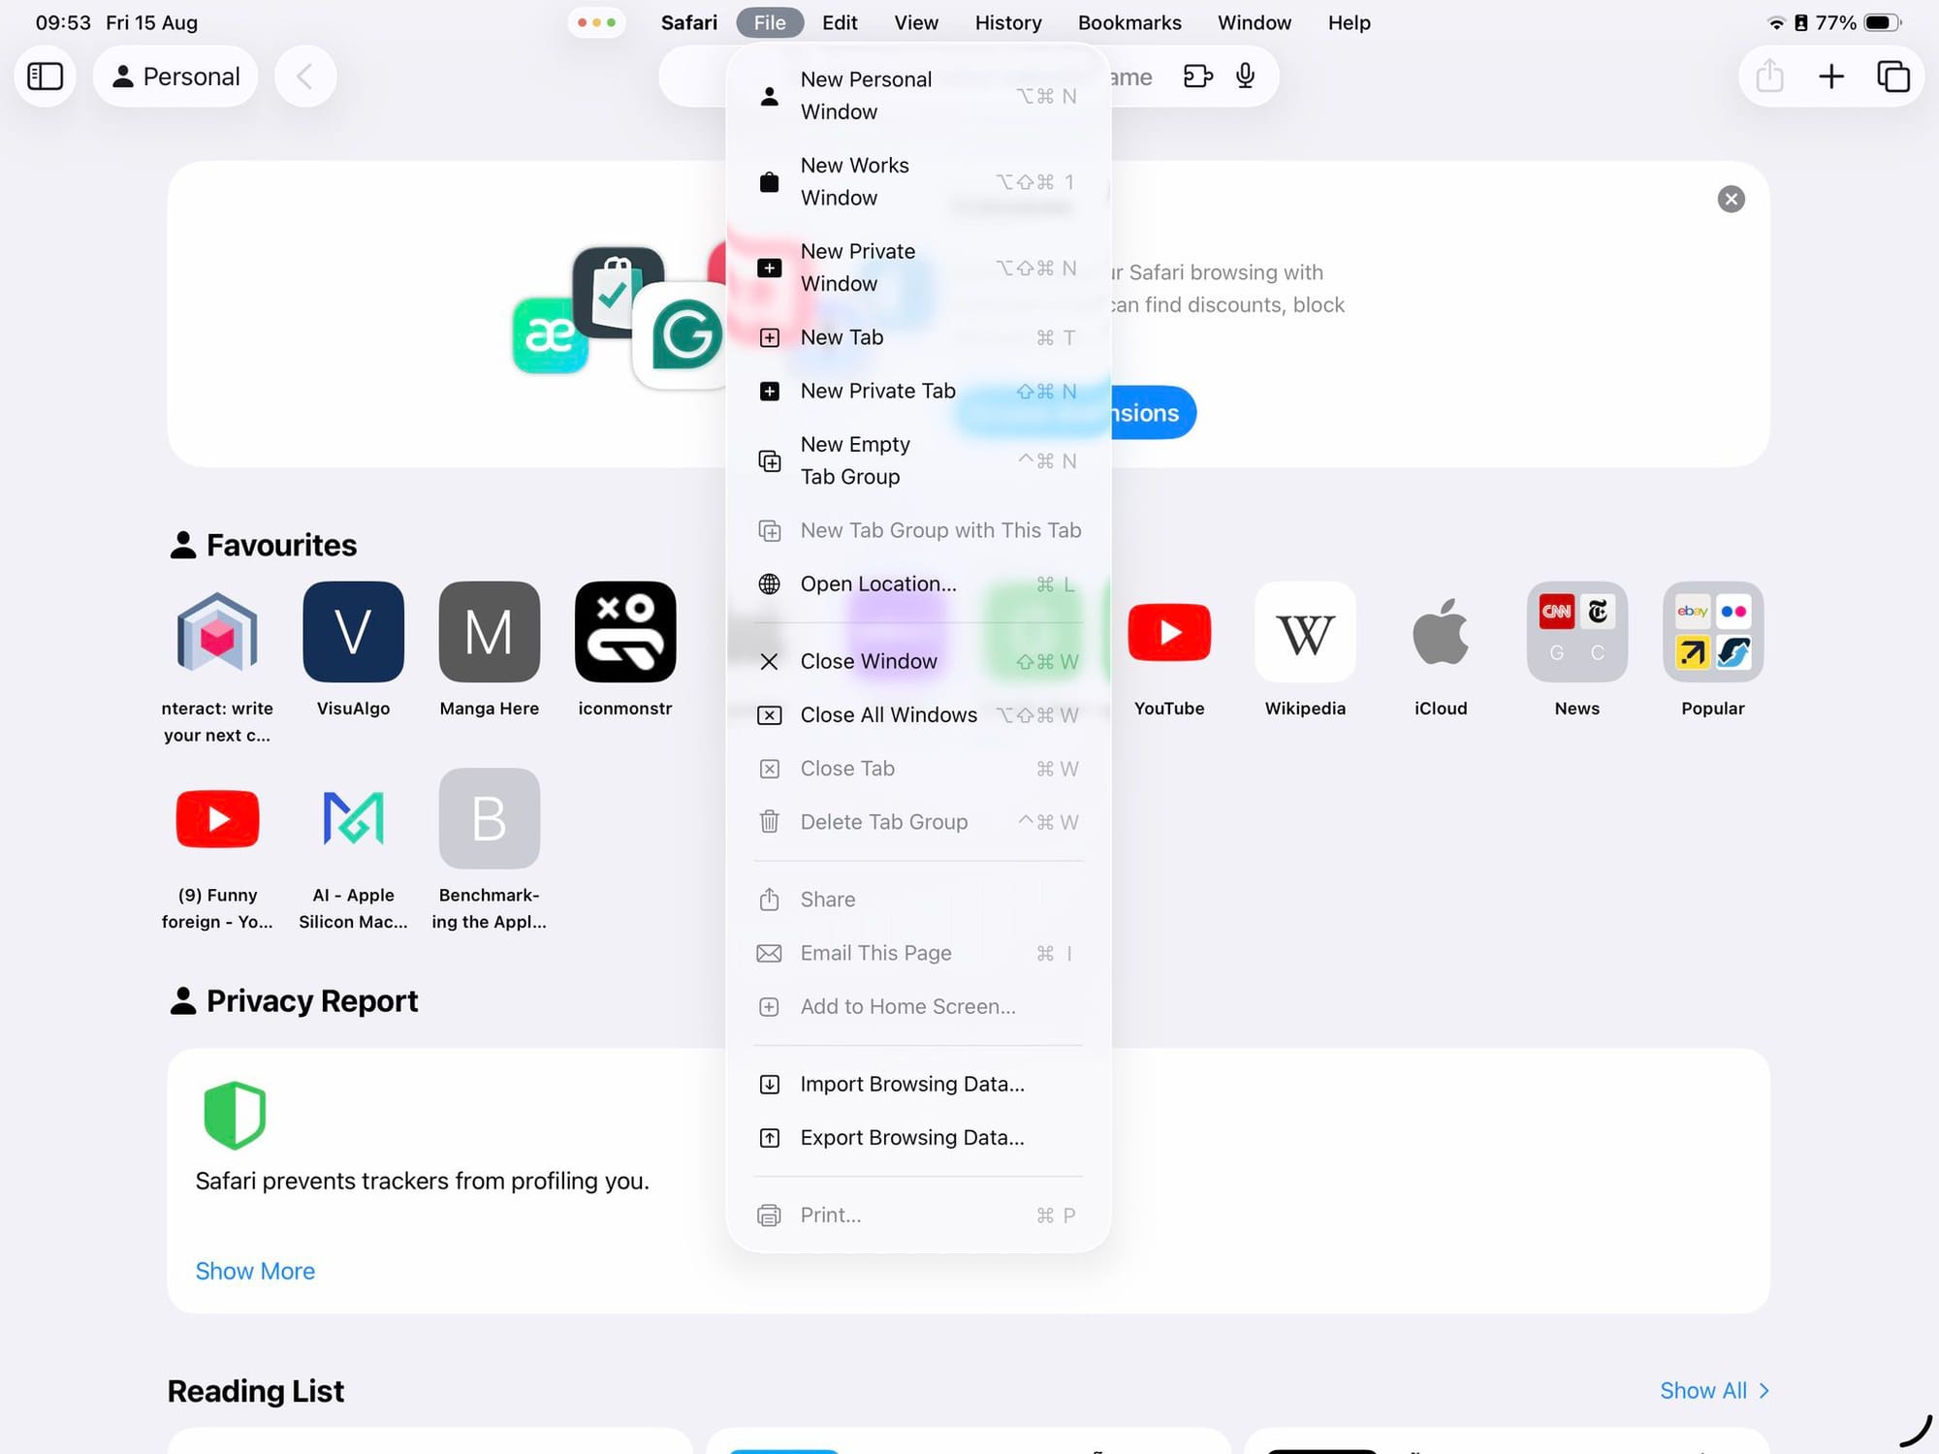The image size is (1939, 1454).
Task: Tap the Privacy Report shield icon
Action: [x=235, y=1115]
